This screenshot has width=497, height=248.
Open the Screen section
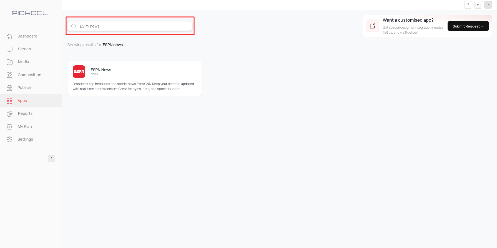tap(24, 49)
